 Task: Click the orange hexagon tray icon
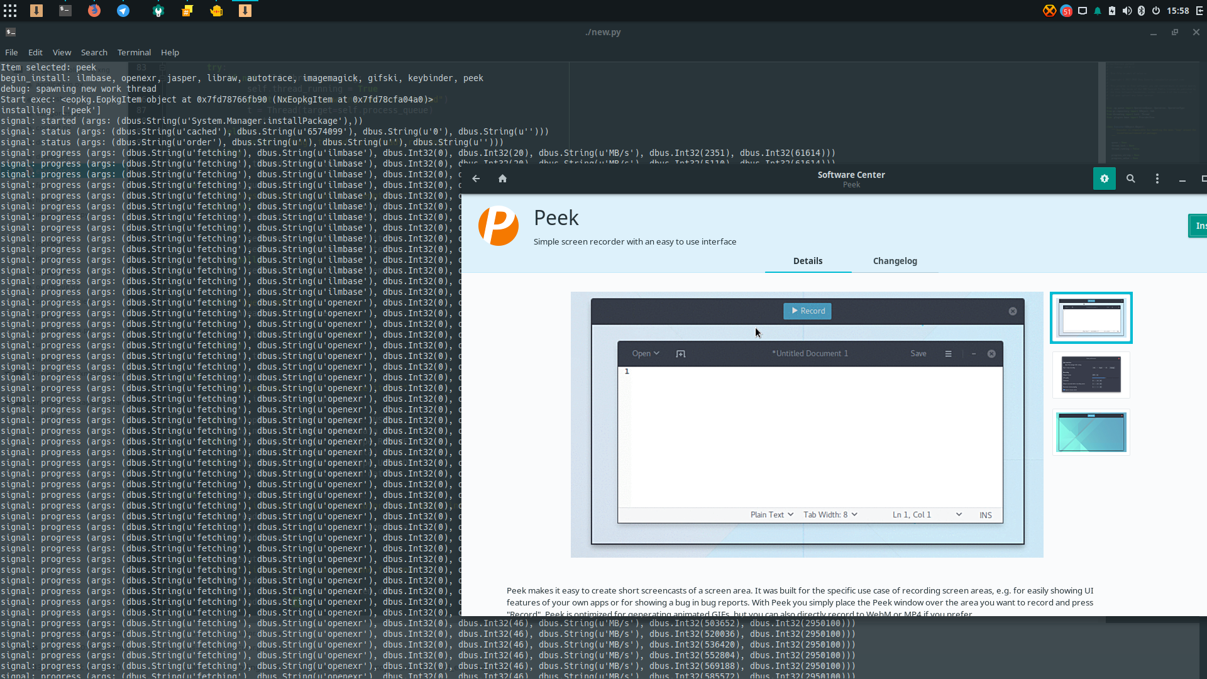point(1049,11)
